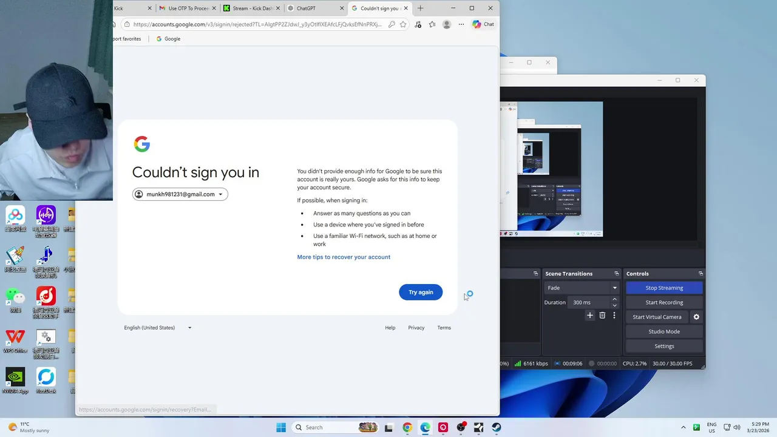This screenshot has width=777, height=437.
Task: Open the volume speaker tray icon
Action: (x=737, y=427)
